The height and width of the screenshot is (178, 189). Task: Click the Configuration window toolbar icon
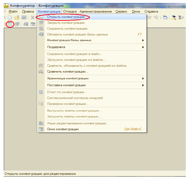(33, 24)
